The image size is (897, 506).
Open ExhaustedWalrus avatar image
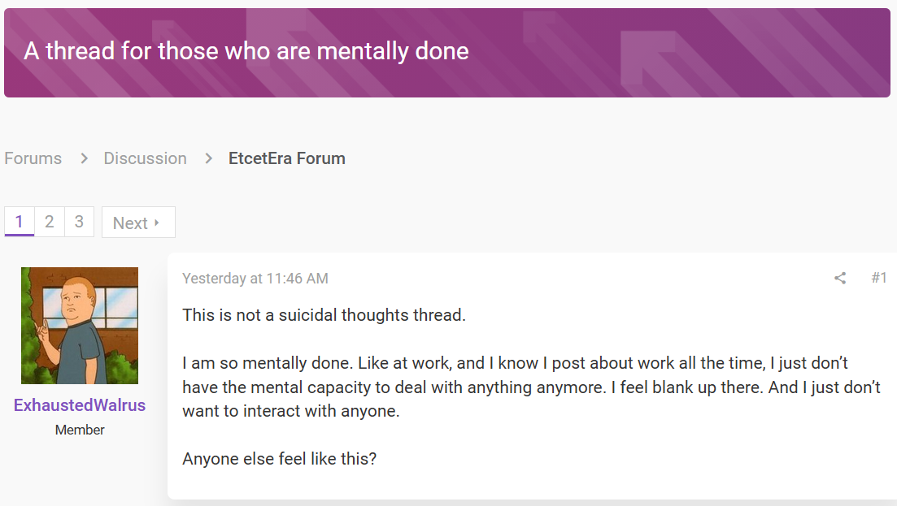[80, 326]
